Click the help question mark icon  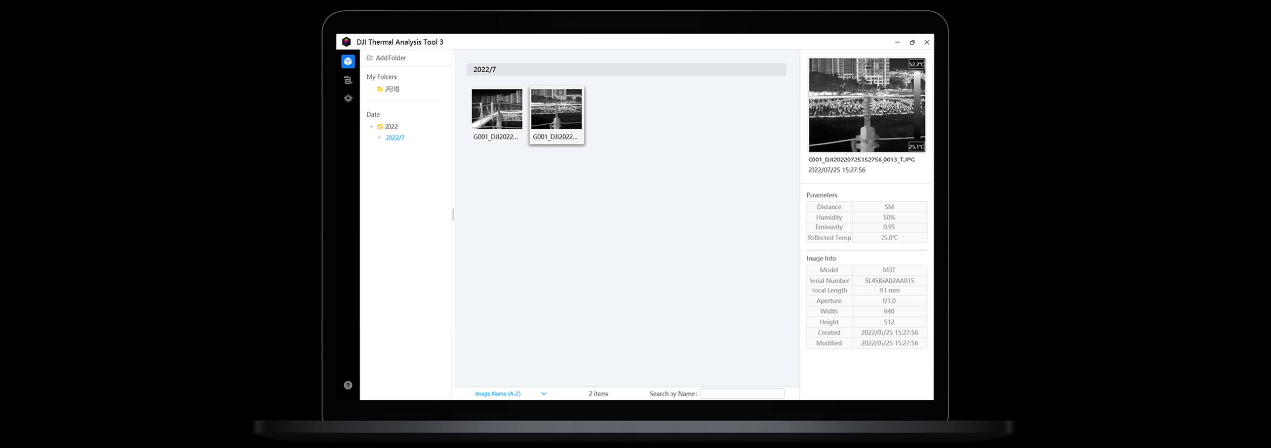[x=348, y=385]
